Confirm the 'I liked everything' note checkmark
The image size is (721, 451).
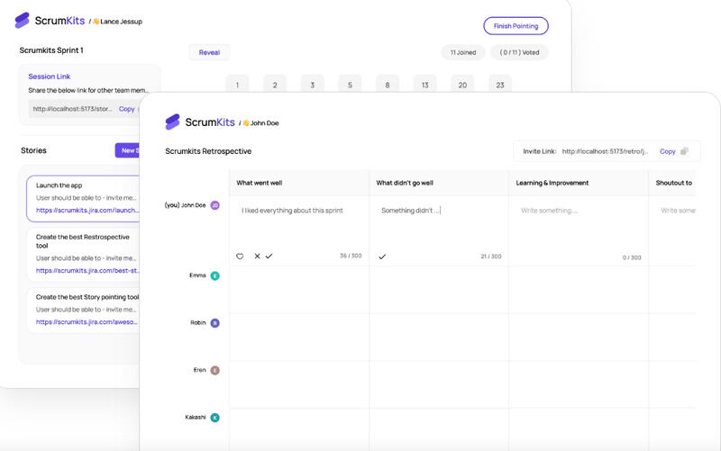click(269, 257)
